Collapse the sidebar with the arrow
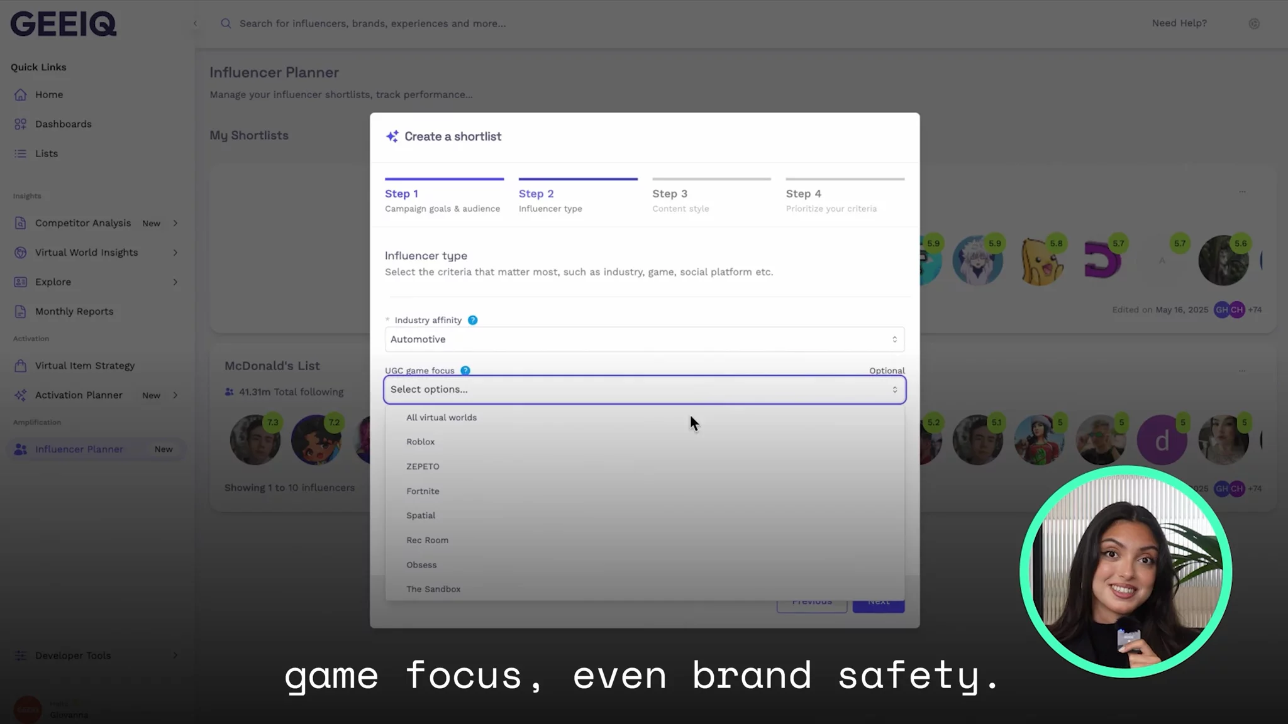Image resolution: width=1288 pixels, height=724 pixels. click(195, 23)
